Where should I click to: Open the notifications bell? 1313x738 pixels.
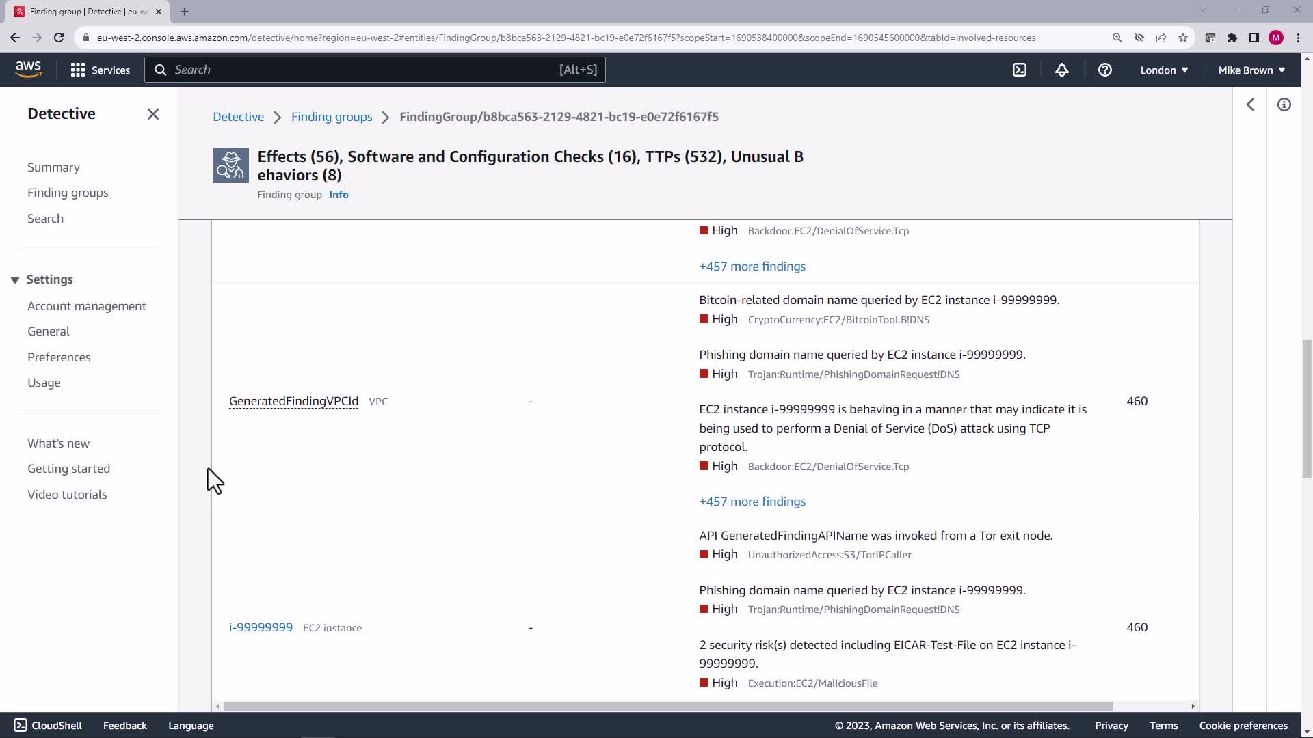(1061, 70)
